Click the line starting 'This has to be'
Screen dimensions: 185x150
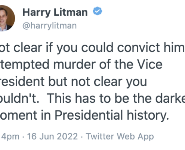pyautogui.click(x=92, y=98)
